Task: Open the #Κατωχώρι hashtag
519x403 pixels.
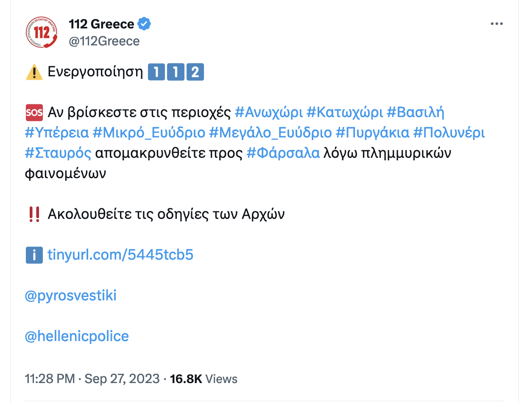Action: pyautogui.click(x=344, y=112)
